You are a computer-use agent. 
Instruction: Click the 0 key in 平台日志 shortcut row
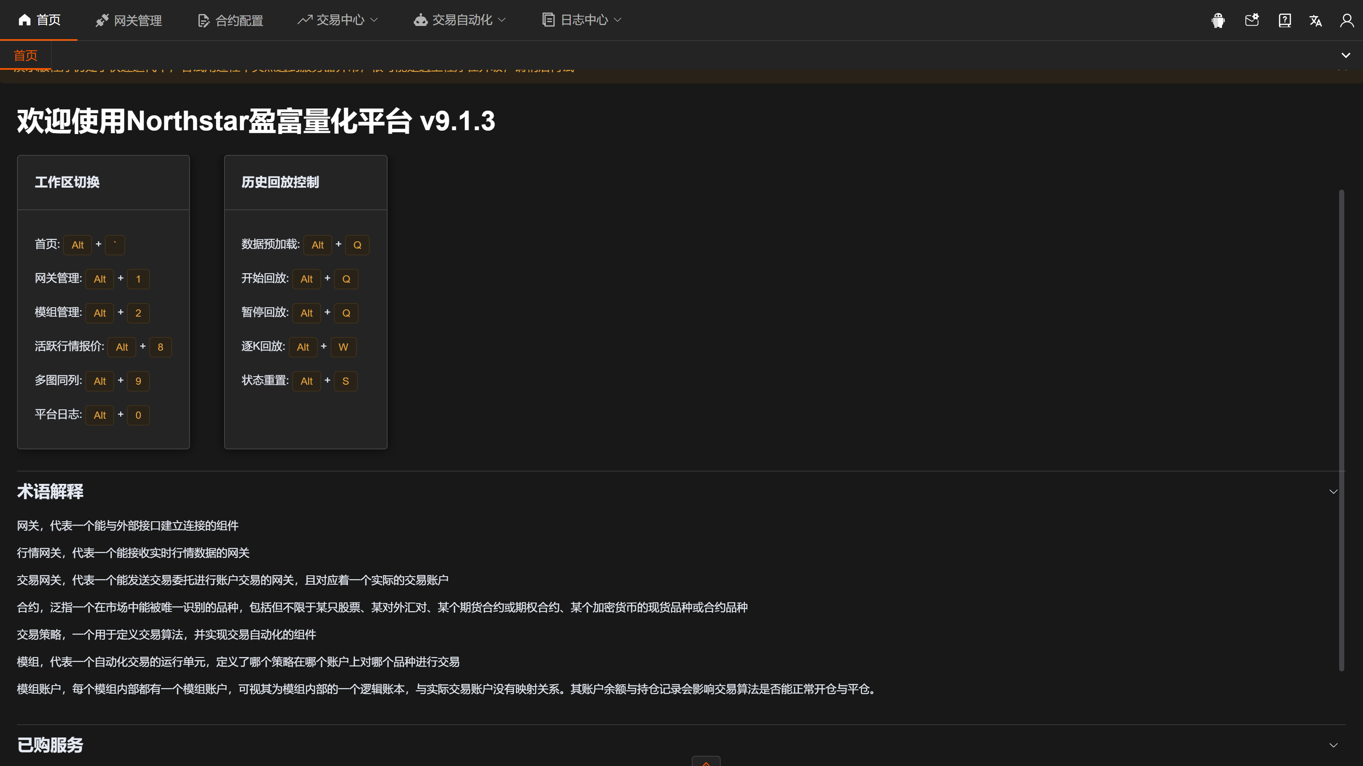point(138,415)
